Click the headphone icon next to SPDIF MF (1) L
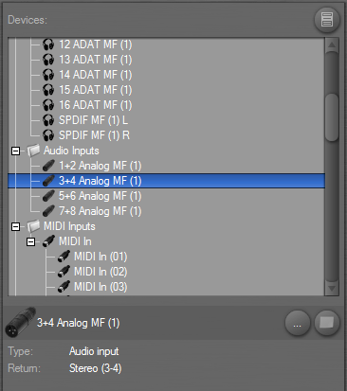 click(x=48, y=120)
